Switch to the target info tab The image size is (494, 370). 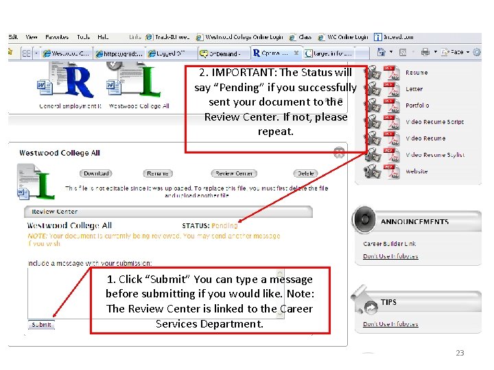pos(329,53)
